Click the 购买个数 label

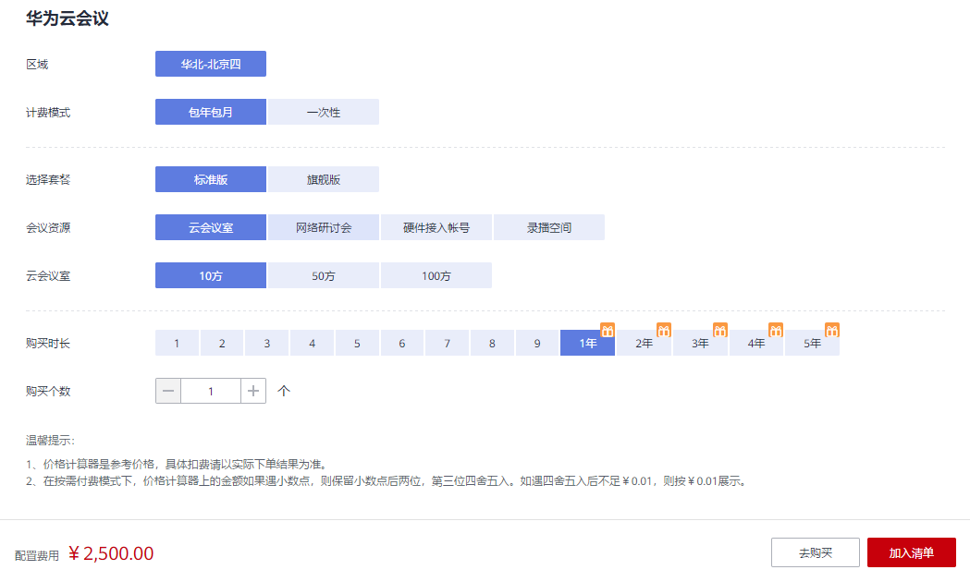[x=48, y=392]
